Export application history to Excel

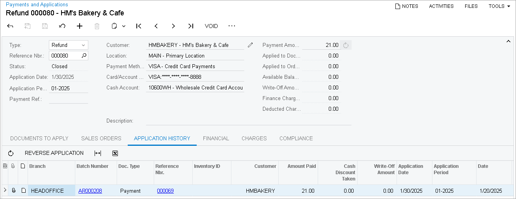[x=115, y=153]
